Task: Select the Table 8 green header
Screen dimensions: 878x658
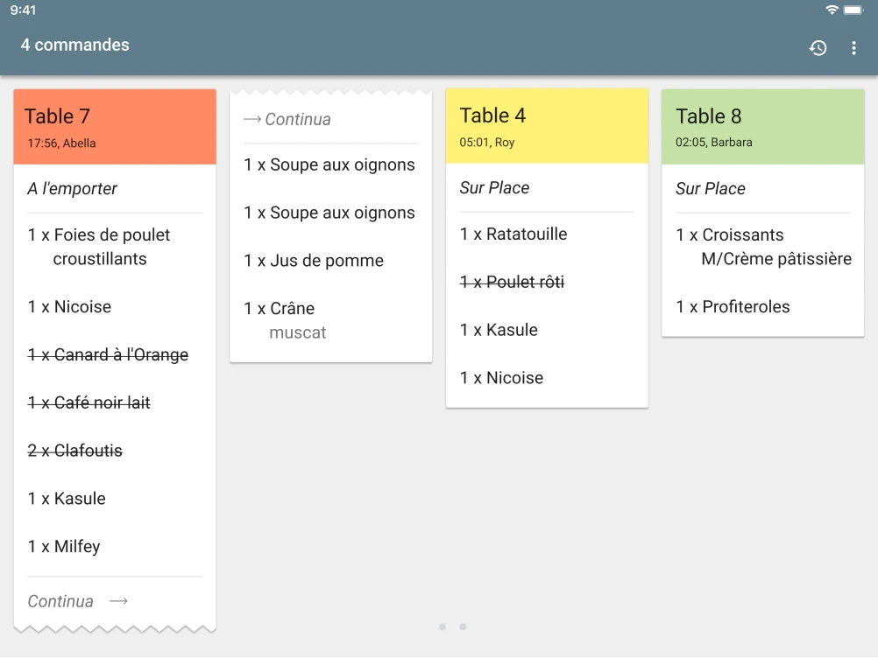Action: (762, 127)
